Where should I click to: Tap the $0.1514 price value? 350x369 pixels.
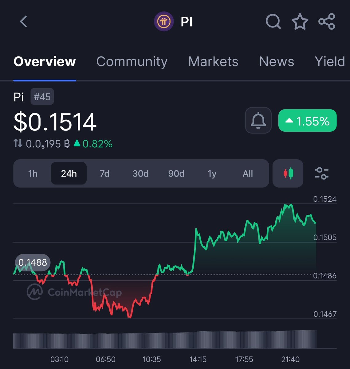coord(55,122)
